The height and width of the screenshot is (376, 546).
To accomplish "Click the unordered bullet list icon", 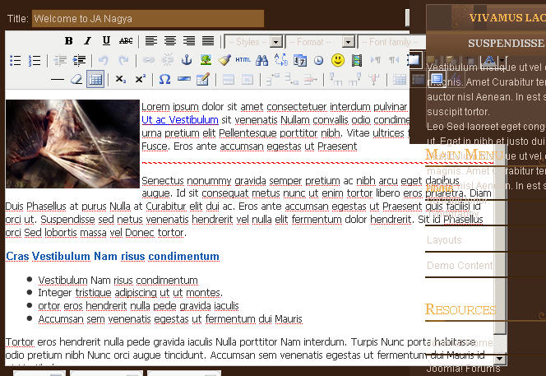I will (x=15, y=60).
